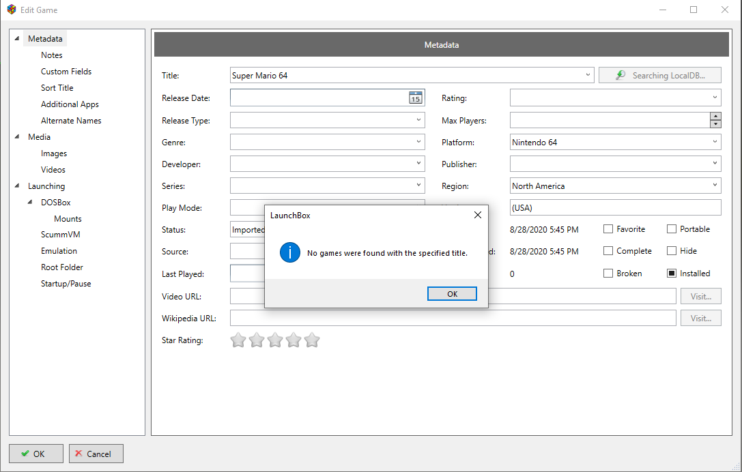This screenshot has width=742, height=472.
Task: Click Visit button for Wikipedia URL
Action: coord(701,319)
